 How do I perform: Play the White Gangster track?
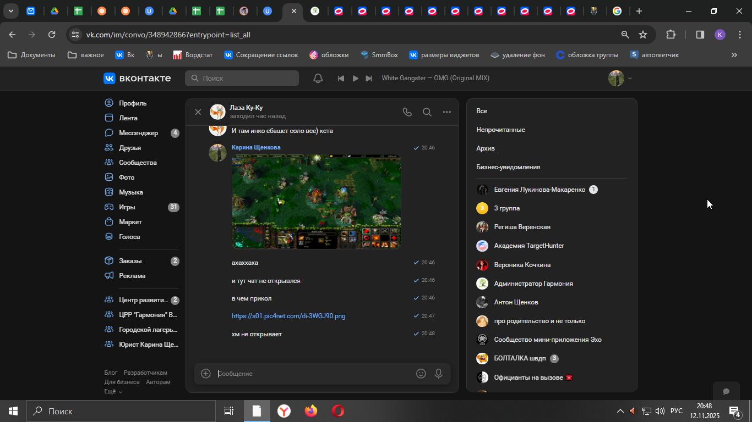click(x=355, y=79)
